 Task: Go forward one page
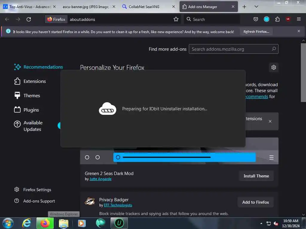click(18, 19)
